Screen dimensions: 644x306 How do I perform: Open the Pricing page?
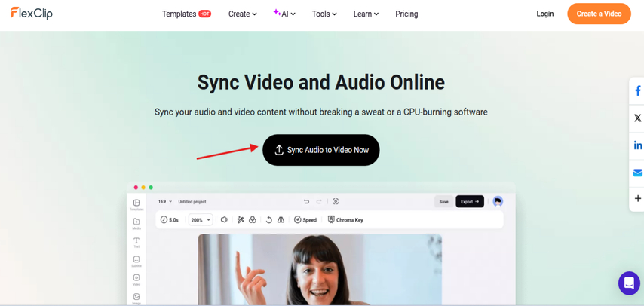pyautogui.click(x=406, y=14)
